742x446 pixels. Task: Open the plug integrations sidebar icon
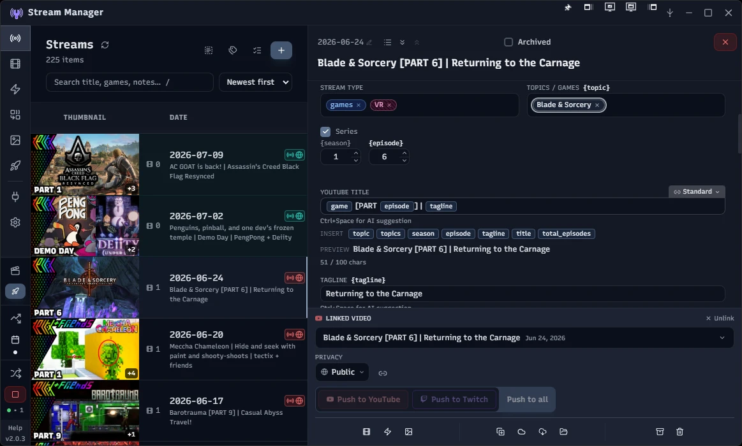tap(15, 196)
